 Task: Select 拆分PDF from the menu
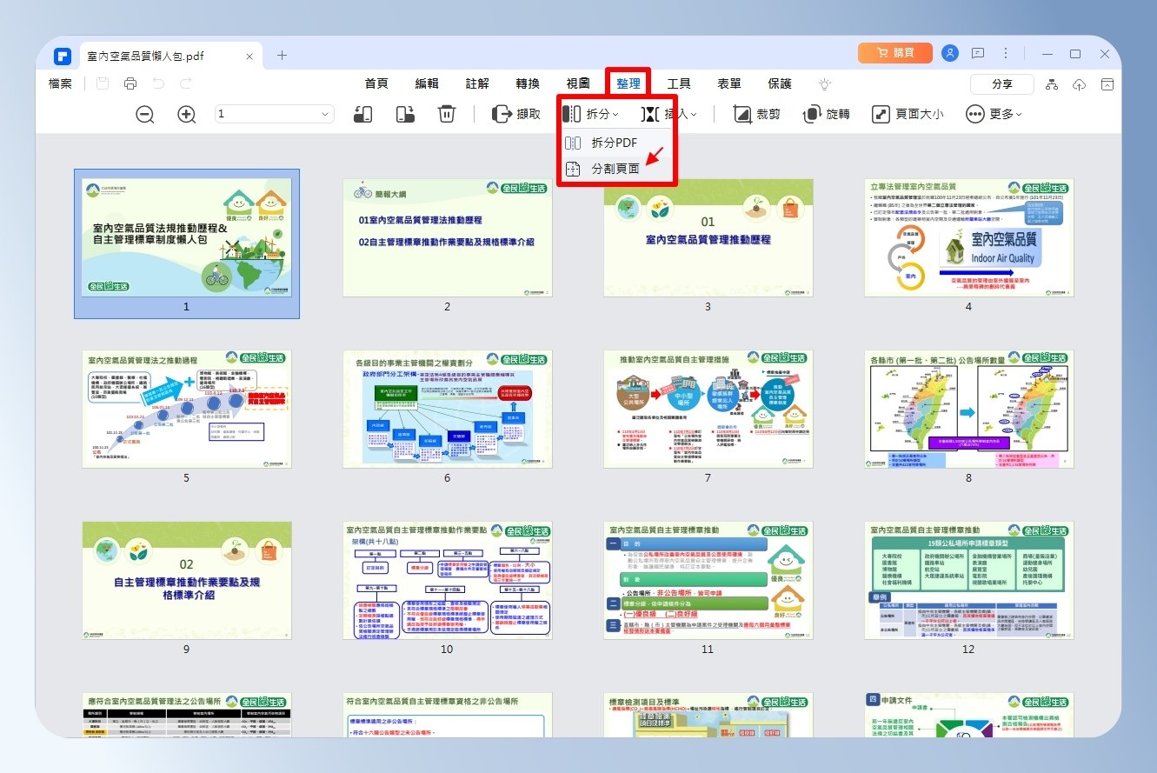pos(615,143)
